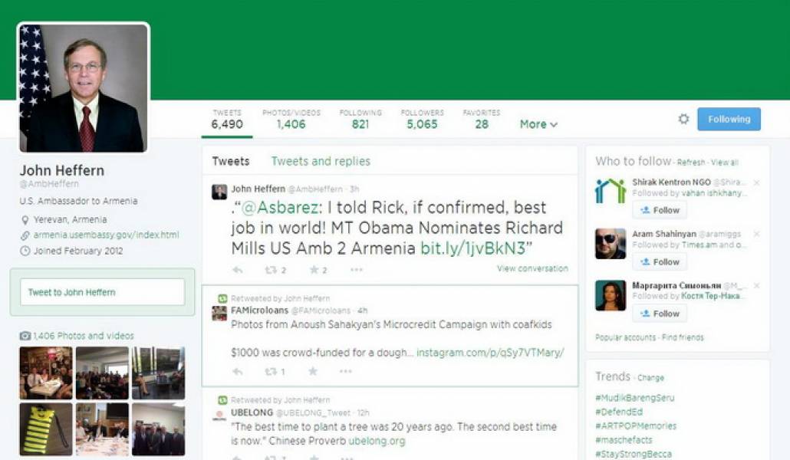Dismiss Shirak Kentron NGO suggestion

(x=756, y=182)
